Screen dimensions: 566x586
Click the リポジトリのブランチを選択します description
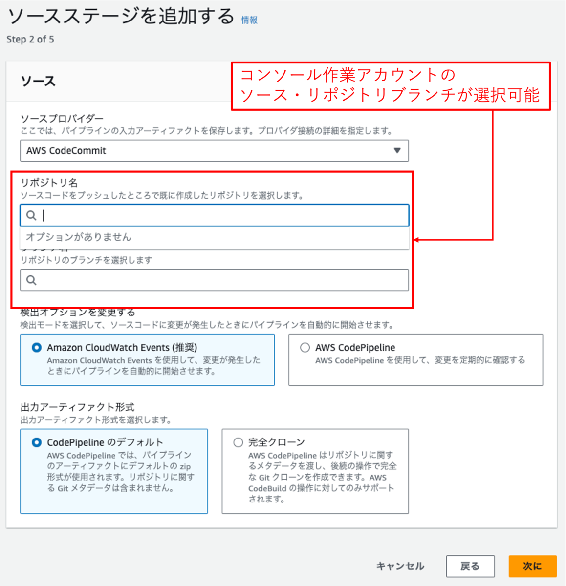86,260
